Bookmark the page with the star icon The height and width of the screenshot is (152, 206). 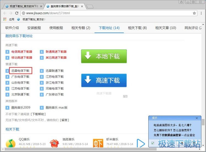[194, 13]
